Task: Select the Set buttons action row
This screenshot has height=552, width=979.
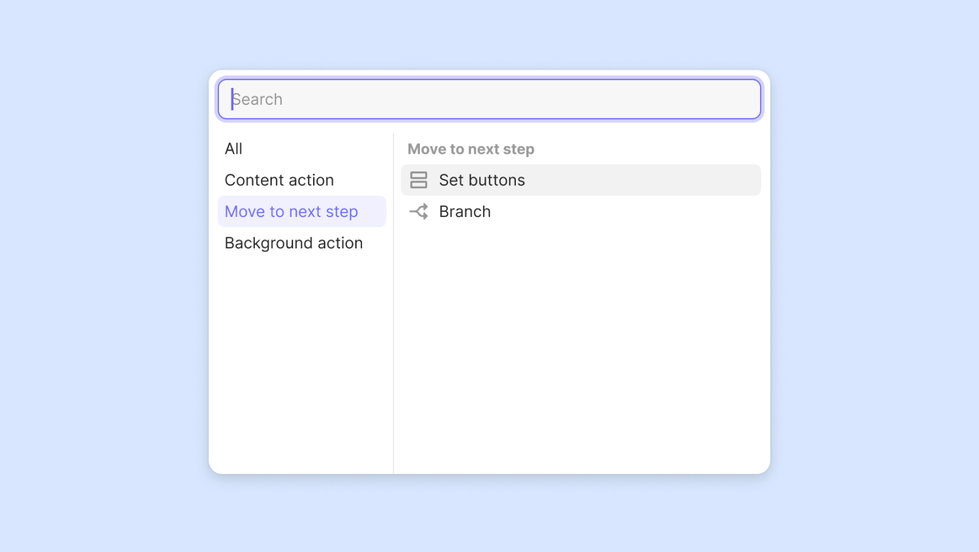Action: [x=580, y=180]
